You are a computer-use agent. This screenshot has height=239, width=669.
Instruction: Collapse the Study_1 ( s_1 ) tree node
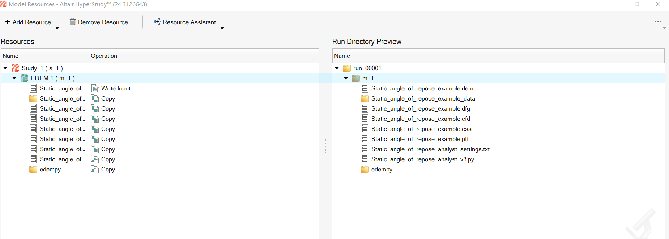click(x=5, y=68)
